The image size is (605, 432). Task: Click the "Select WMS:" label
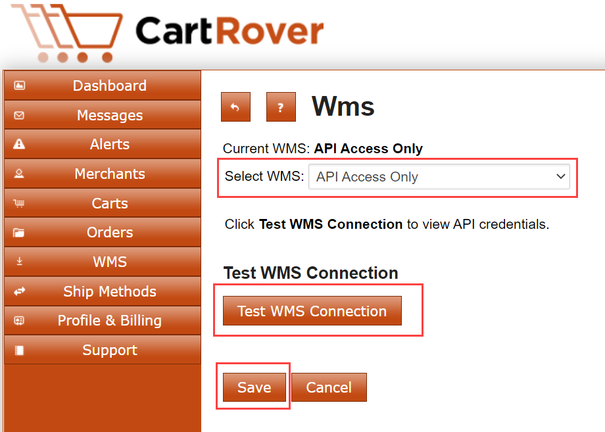coord(264,176)
